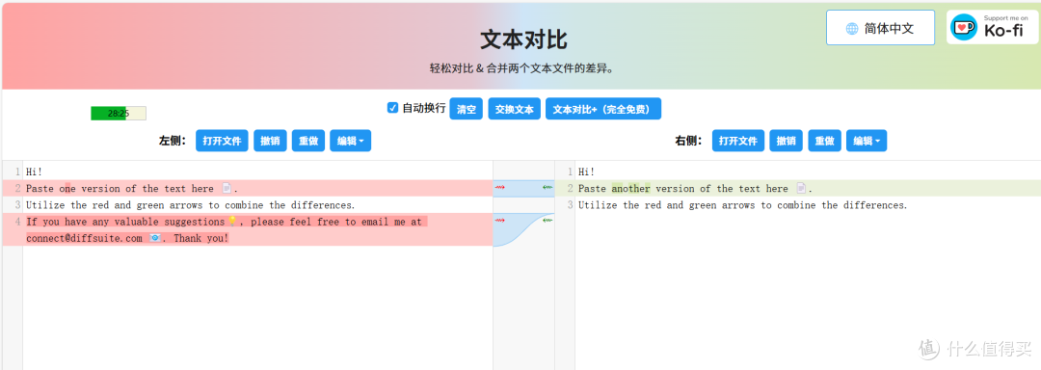1041x370 pixels.
Task: Open the Support me on Ko-fi link
Action: [x=993, y=28]
